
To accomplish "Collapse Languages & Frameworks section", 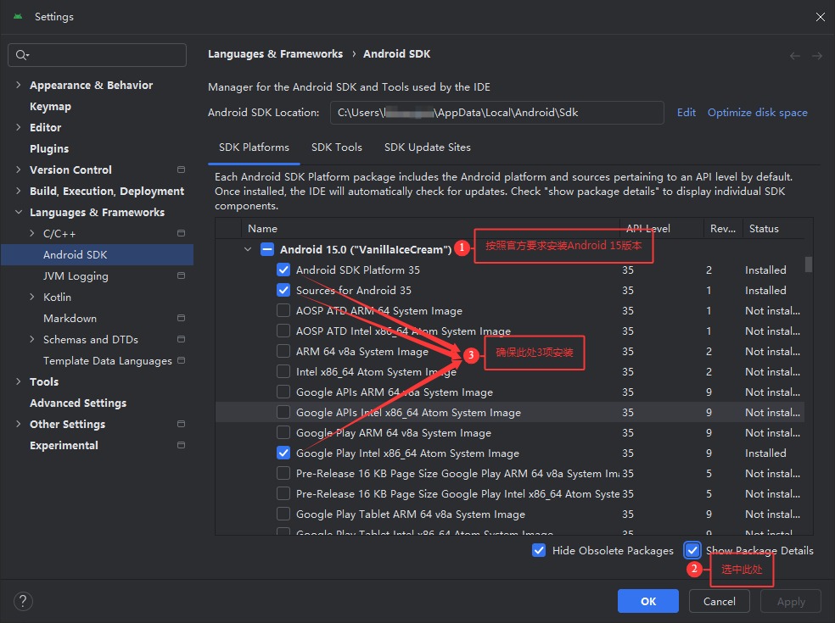I will point(19,212).
